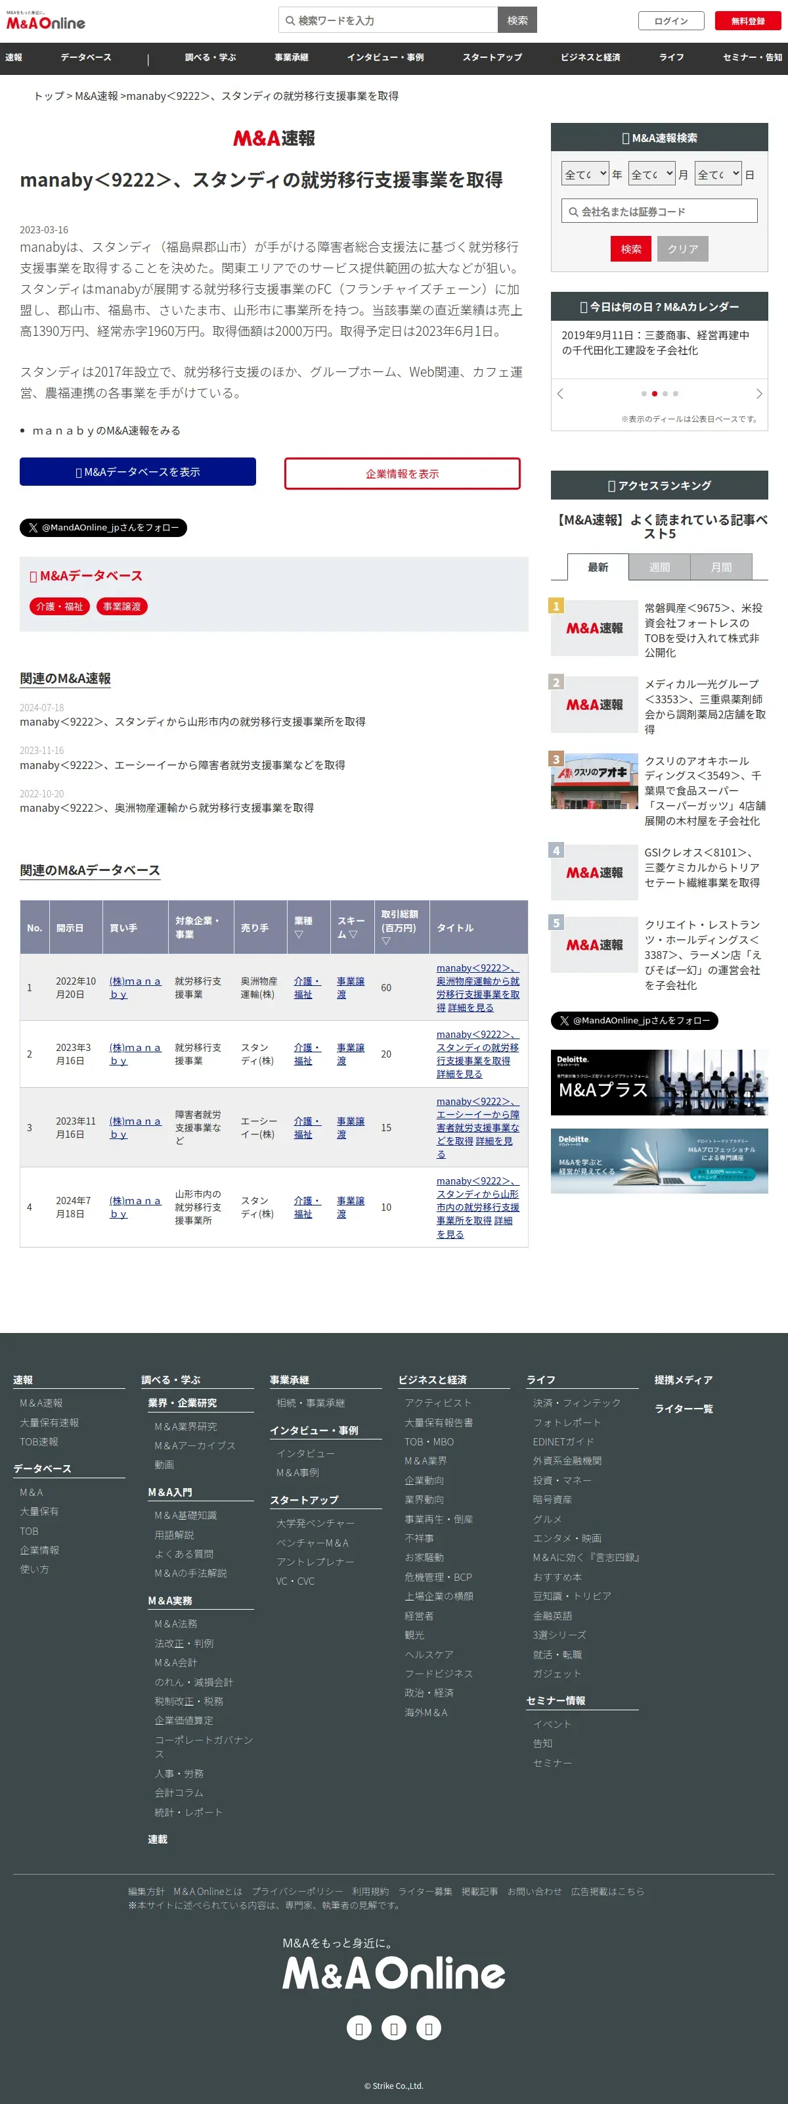Open ライフ in the top navigation
This screenshot has height=2104, width=788.
click(671, 57)
